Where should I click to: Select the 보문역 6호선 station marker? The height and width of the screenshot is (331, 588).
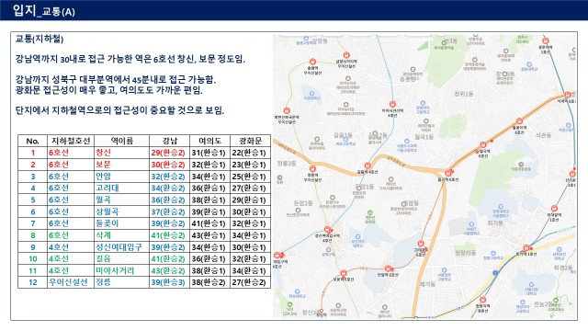(x=344, y=273)
